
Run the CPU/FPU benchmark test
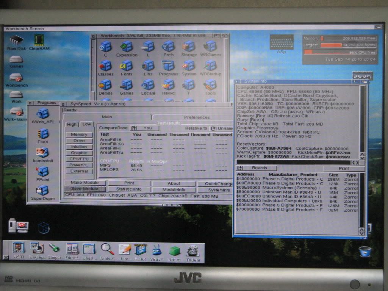(x=79, y=159)
